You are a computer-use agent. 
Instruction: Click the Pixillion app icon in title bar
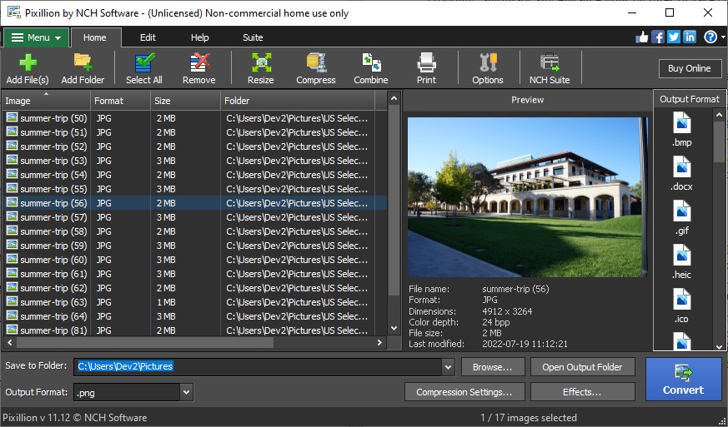pos(13,12)
